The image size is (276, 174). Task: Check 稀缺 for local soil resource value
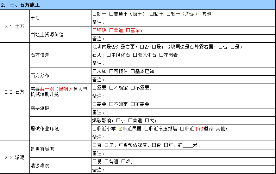point(94,31)
